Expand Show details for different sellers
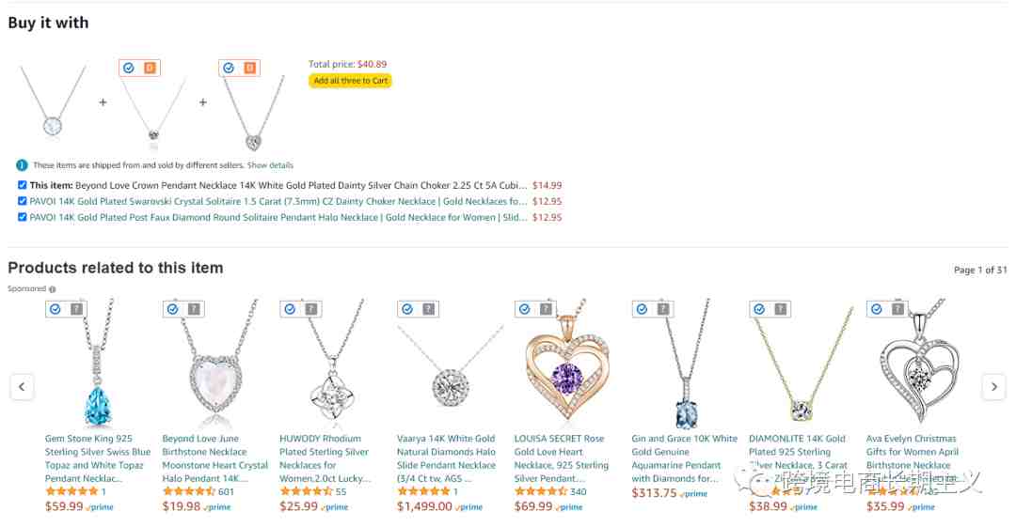 pos(270,165)
